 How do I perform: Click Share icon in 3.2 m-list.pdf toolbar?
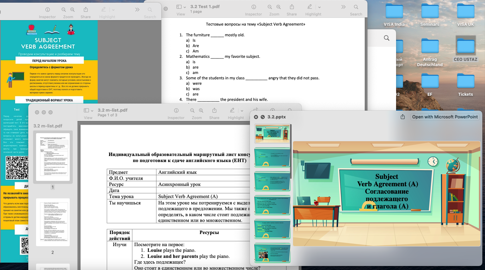tap(214, 111)
